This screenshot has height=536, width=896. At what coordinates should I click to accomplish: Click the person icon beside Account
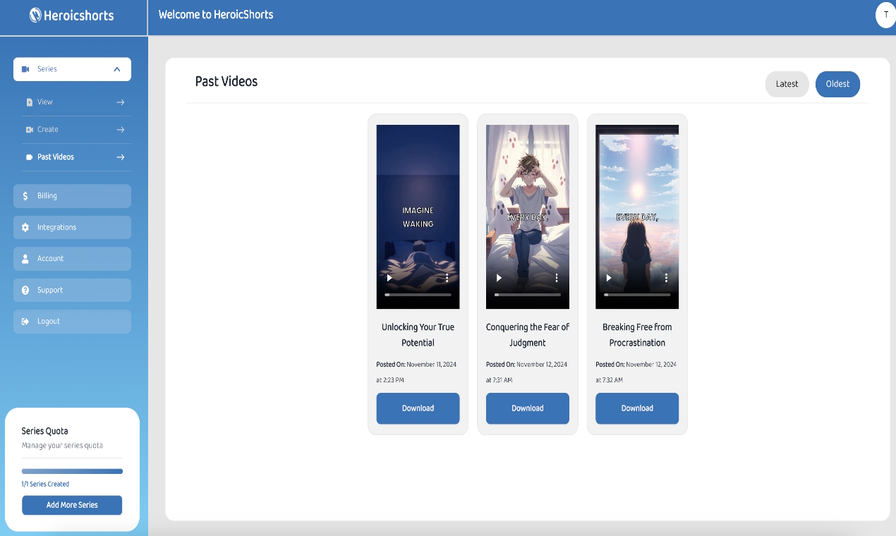point(26,259)
